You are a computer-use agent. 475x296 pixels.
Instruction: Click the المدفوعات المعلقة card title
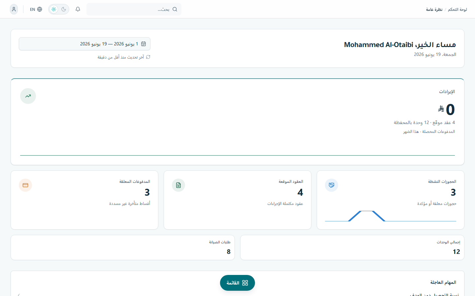click(x=135, y=182)
